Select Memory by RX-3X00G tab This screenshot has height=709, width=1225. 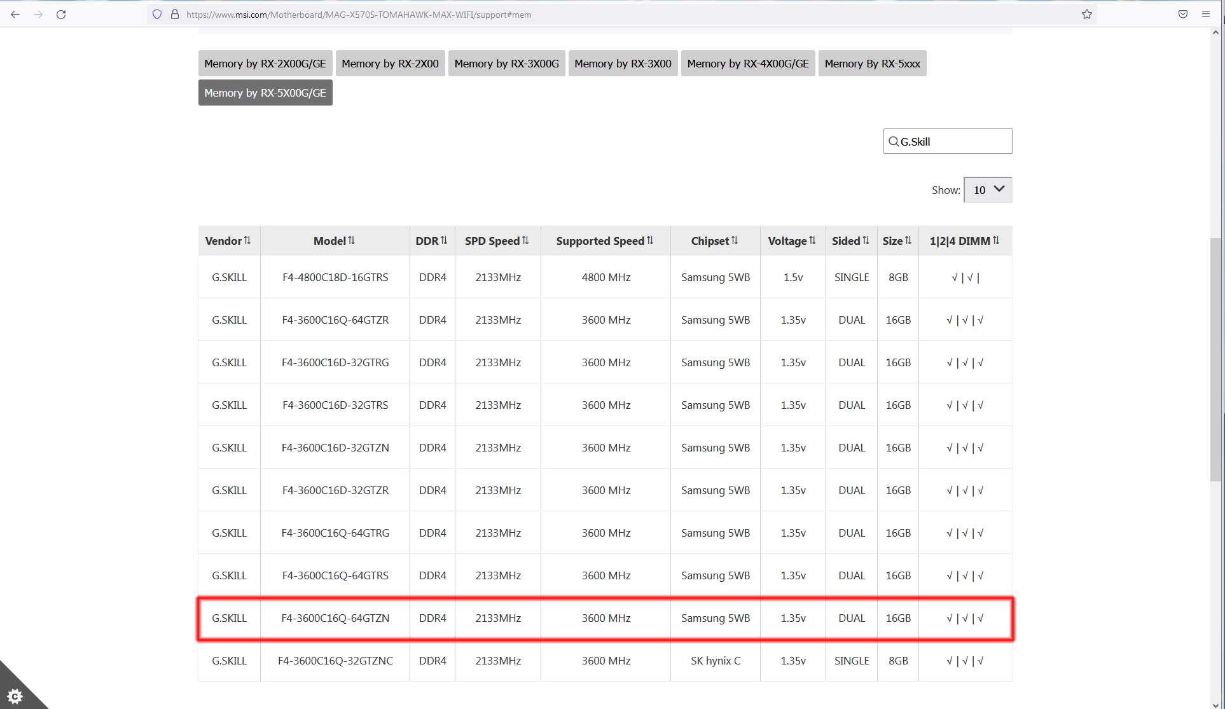click(x=506, y=64)
